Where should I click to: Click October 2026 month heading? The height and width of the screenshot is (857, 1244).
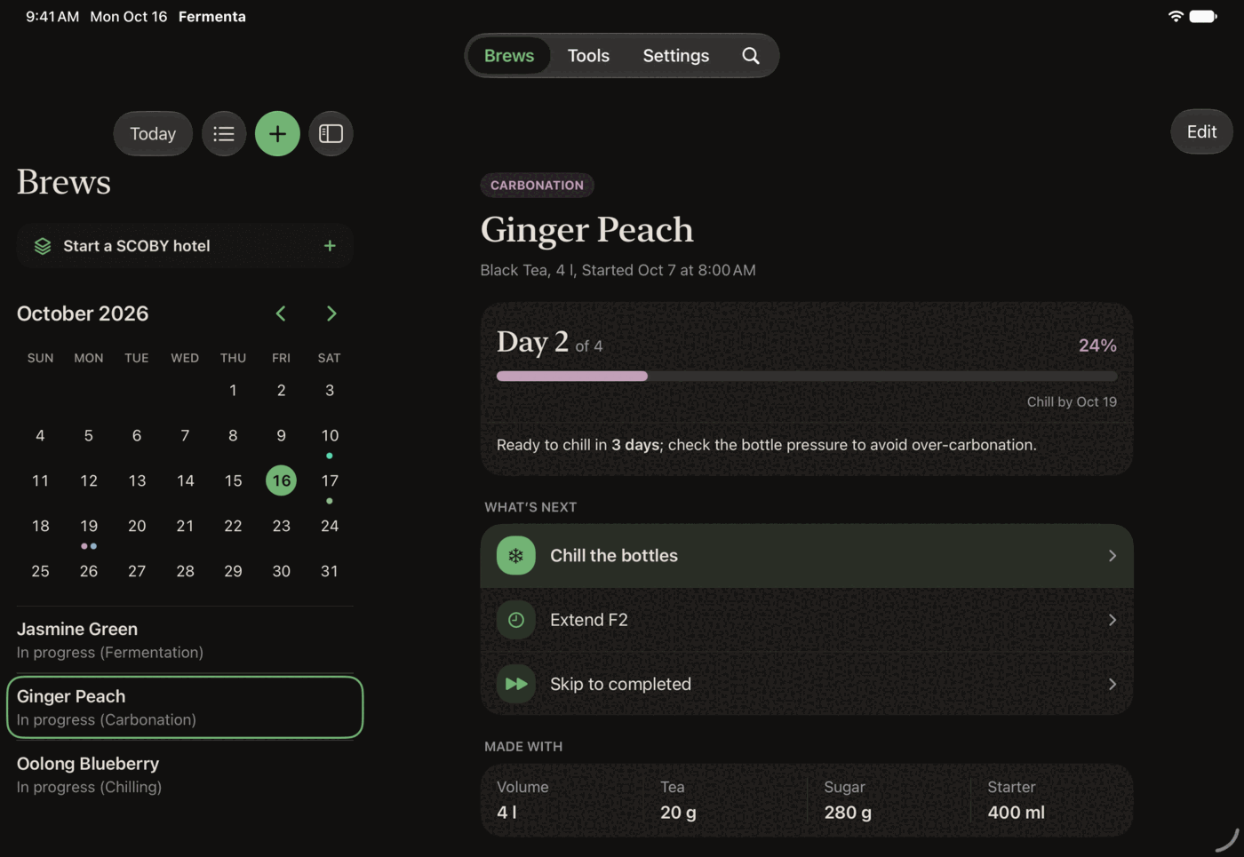click(83, 313)
